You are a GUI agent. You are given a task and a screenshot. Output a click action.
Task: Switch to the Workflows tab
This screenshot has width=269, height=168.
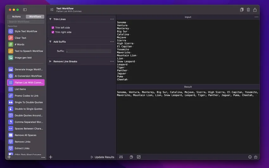tap(35, 16)
